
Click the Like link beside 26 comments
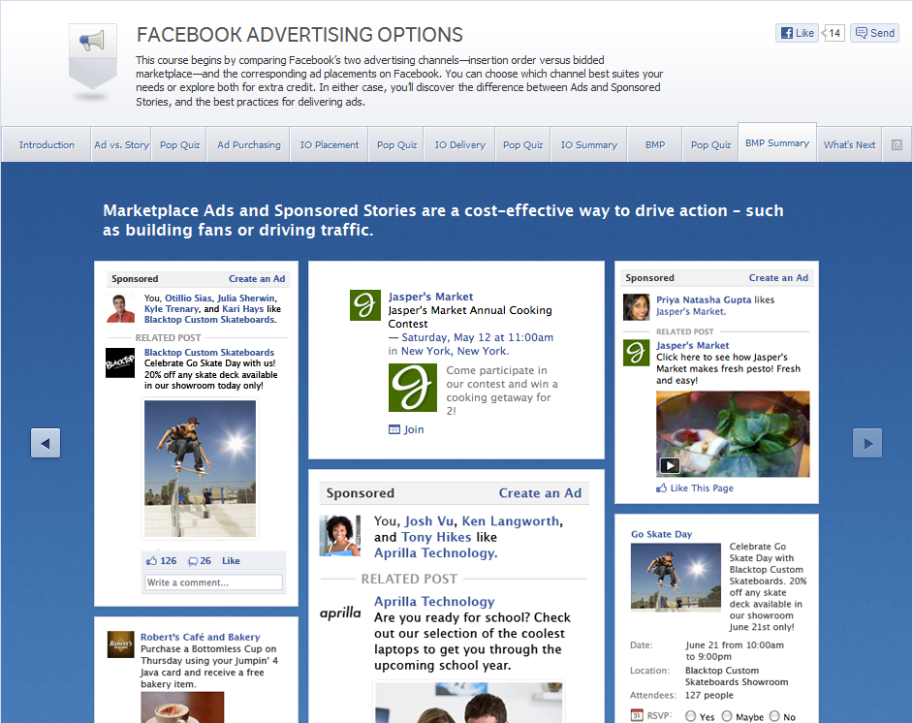pos(231,560)
